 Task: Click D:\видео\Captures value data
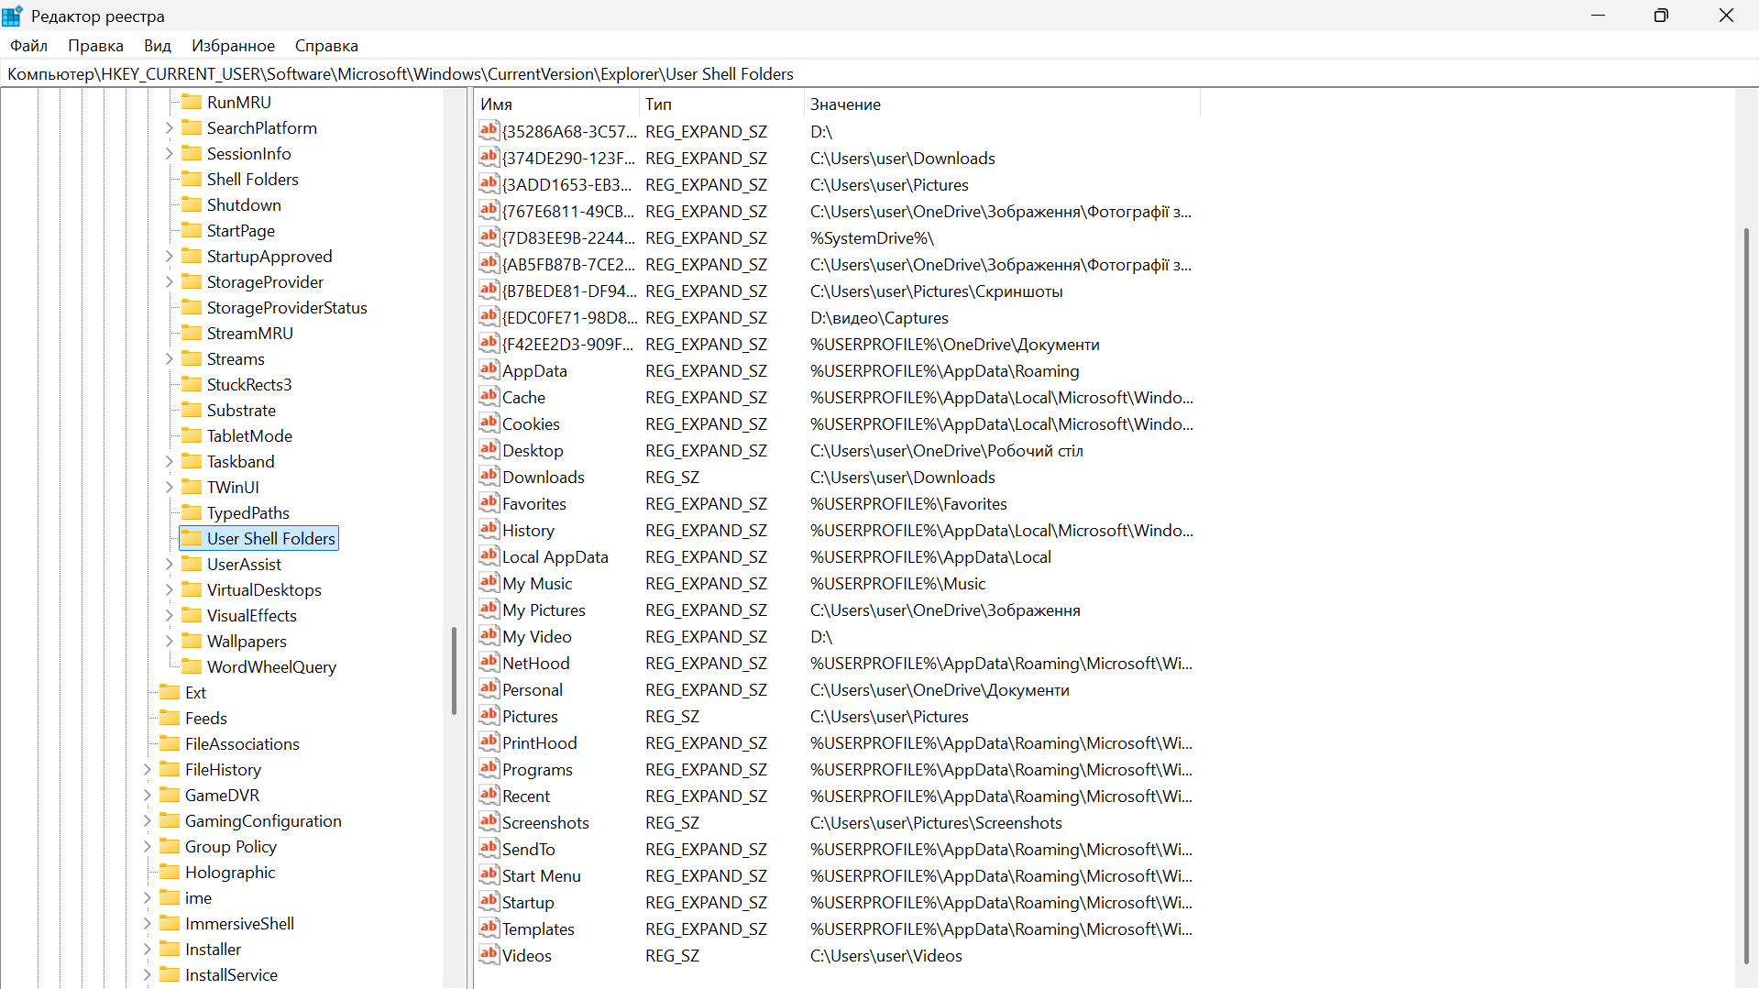pos(879,317)
